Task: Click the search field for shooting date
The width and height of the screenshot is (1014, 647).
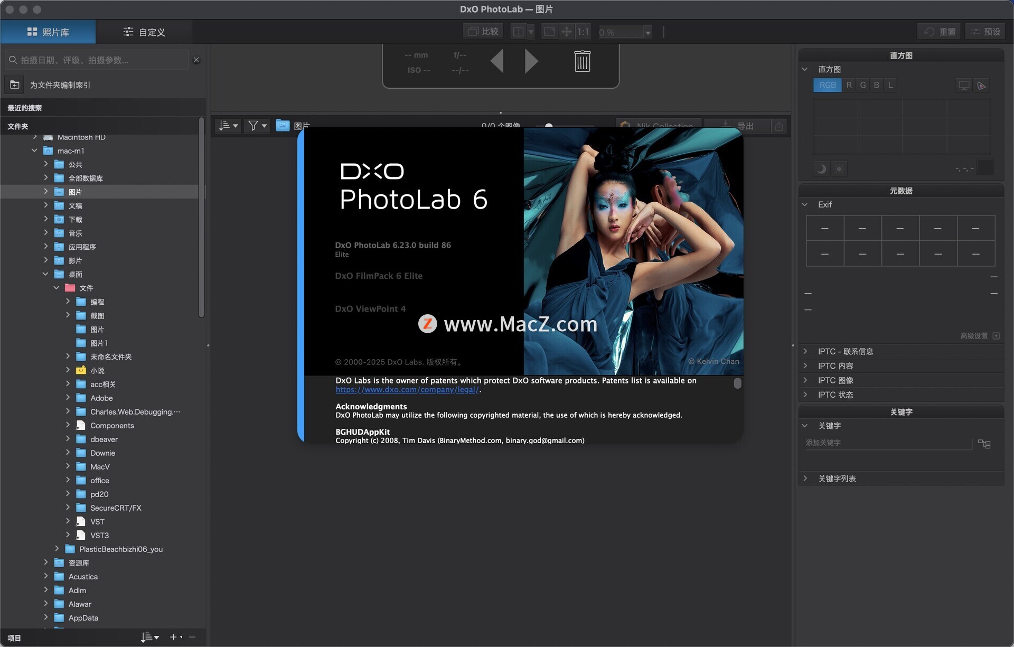Action: [97, 60]
